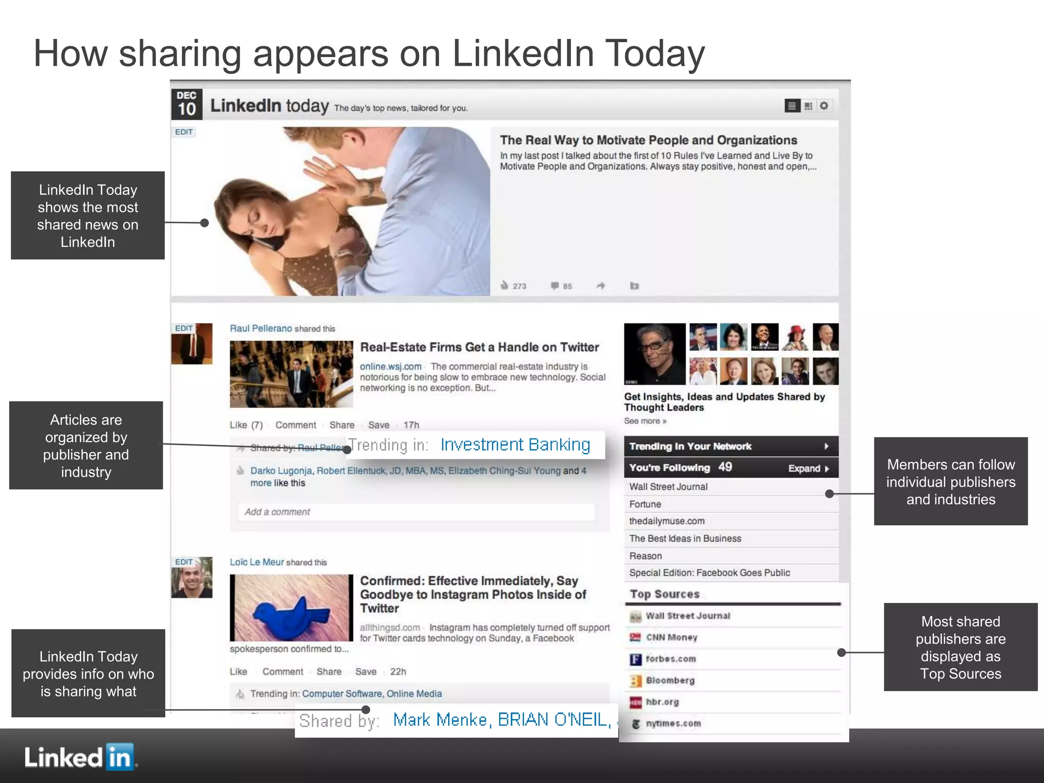
Task: Open Loic Le Meur's profile link
Action: point(257,562)
